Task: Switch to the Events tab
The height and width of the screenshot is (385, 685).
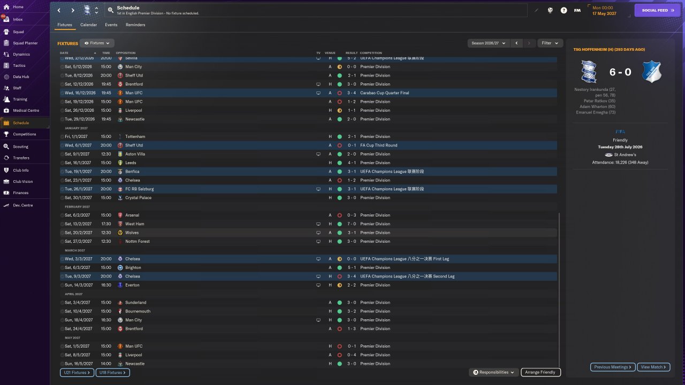Action: pyautogui.click(x=111, y=25)
